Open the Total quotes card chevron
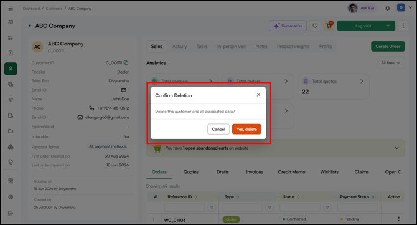 [362, 81]
